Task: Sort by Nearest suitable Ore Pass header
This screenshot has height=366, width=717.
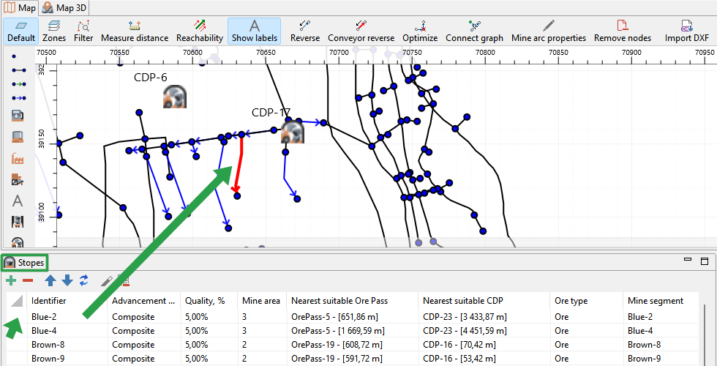Action: click(352, 301)
